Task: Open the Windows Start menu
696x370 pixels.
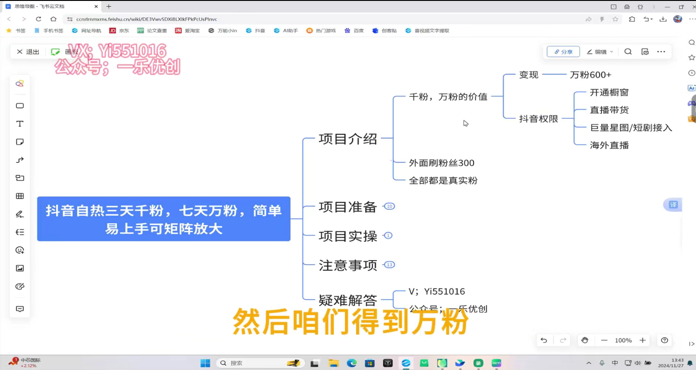Action: pyautogui.click(x=205, y=363)
